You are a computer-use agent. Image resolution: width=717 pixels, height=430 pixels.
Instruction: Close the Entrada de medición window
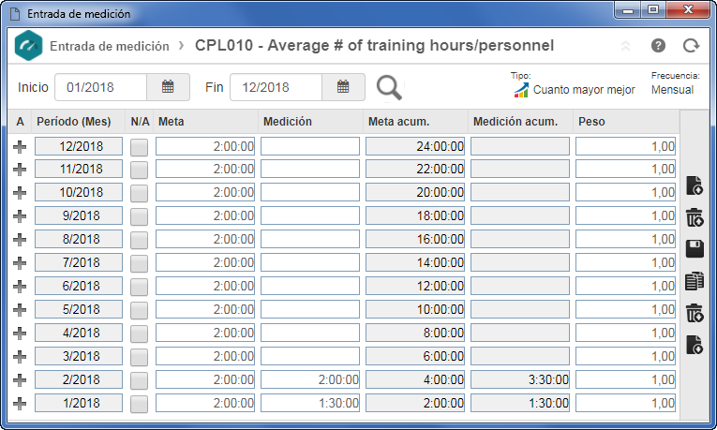click(x=689, y=10)
